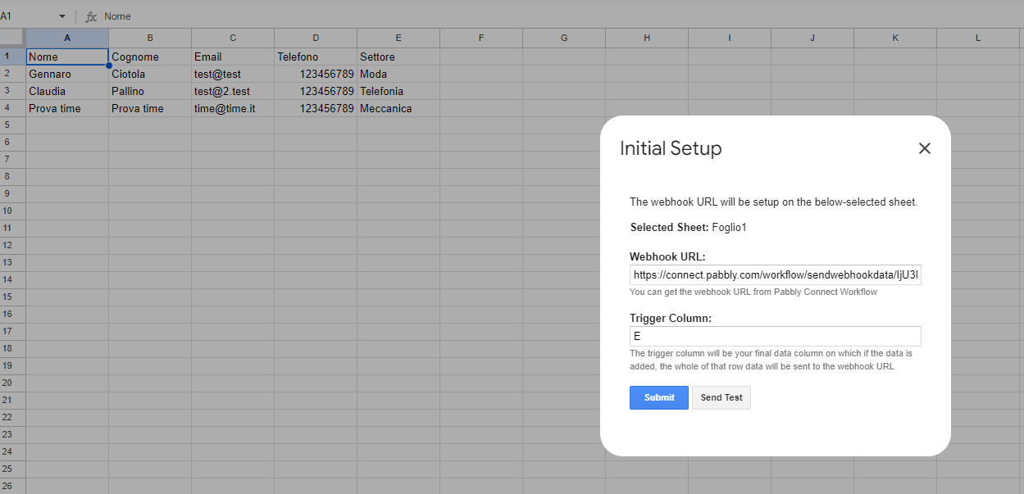Screen dimensions: 1024x494
Task: Click the A1 cell reference in the Name box
Action: pyautogui.click(x=7, y=16)
